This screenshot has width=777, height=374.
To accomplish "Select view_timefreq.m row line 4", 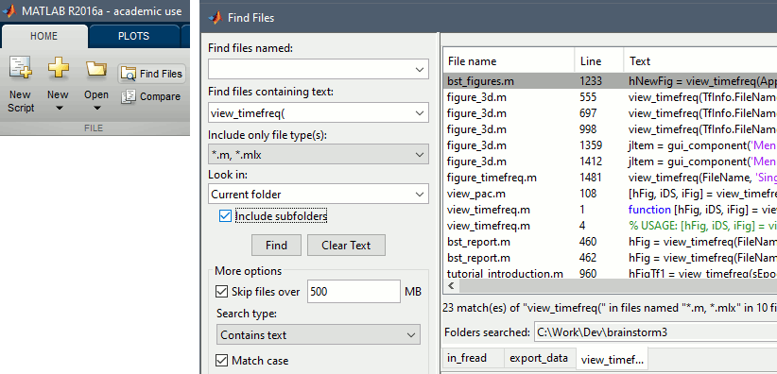I will (610, 226).
